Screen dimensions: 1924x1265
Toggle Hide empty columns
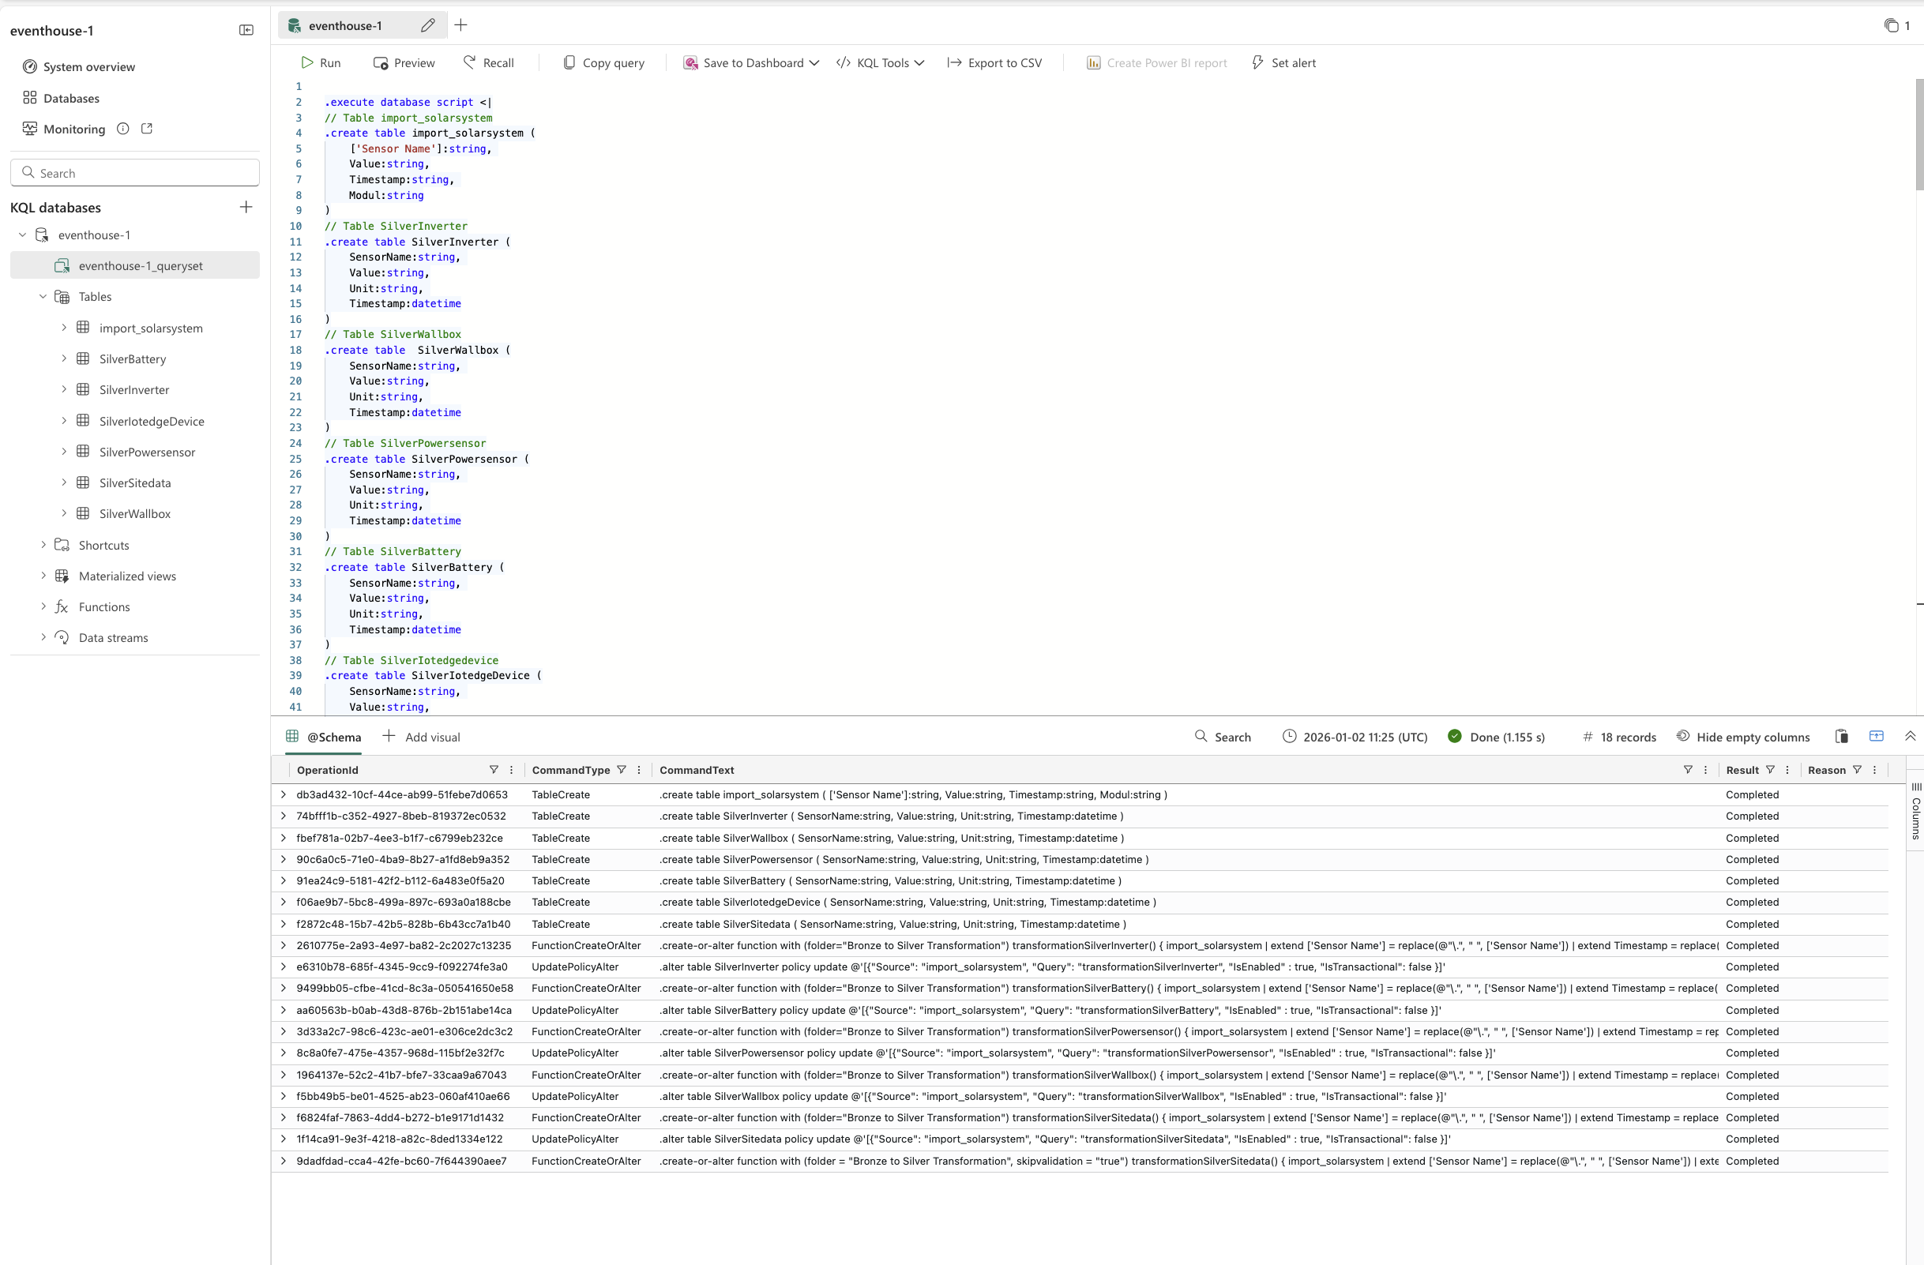click(x=1744, y=737)
